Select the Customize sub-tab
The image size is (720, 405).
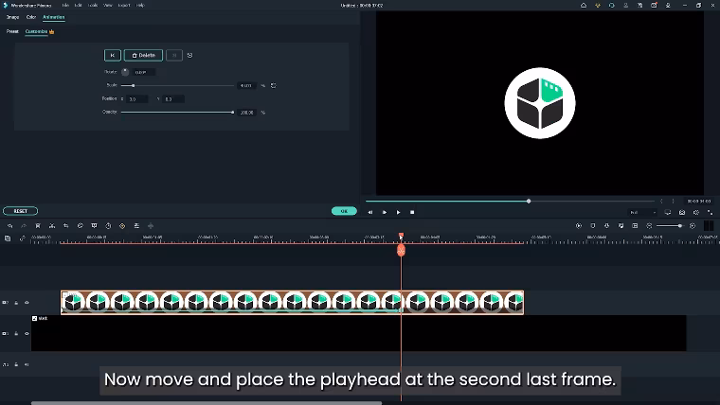coord(36,31)
